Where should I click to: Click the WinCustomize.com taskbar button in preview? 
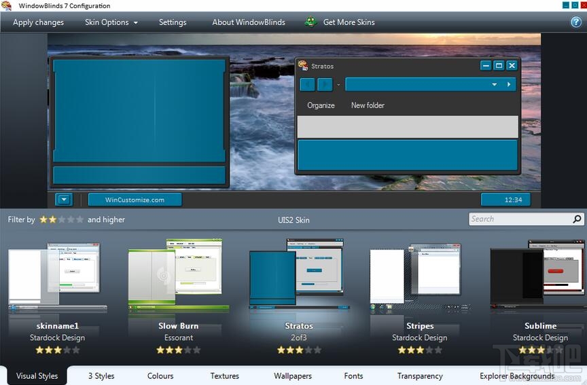[x=135, y=200]
